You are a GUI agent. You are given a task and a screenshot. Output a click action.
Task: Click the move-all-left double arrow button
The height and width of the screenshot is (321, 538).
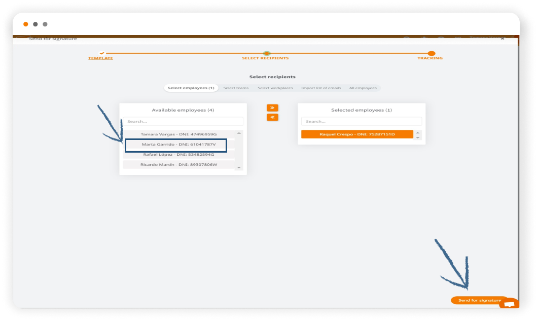tap(272, 117)
